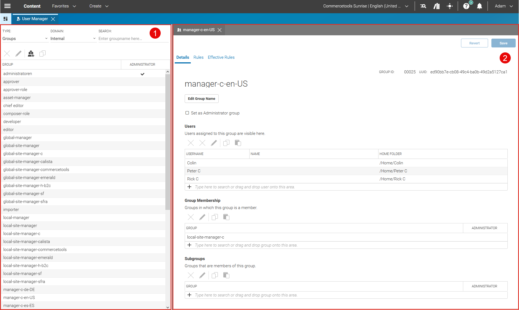Click the add new group icon in left panel
Screen dimensions: 519x310
(31, 53)
